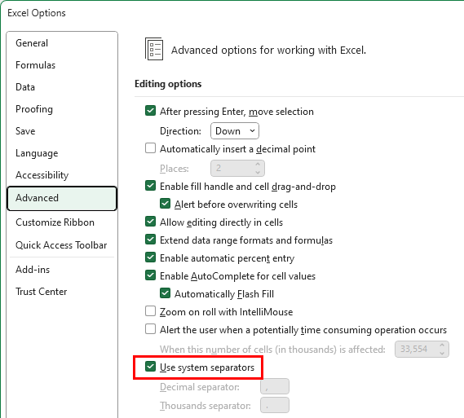Toggle Allow editing directly in cells
The image size is (464, 418).
click(x=150, y=222)
